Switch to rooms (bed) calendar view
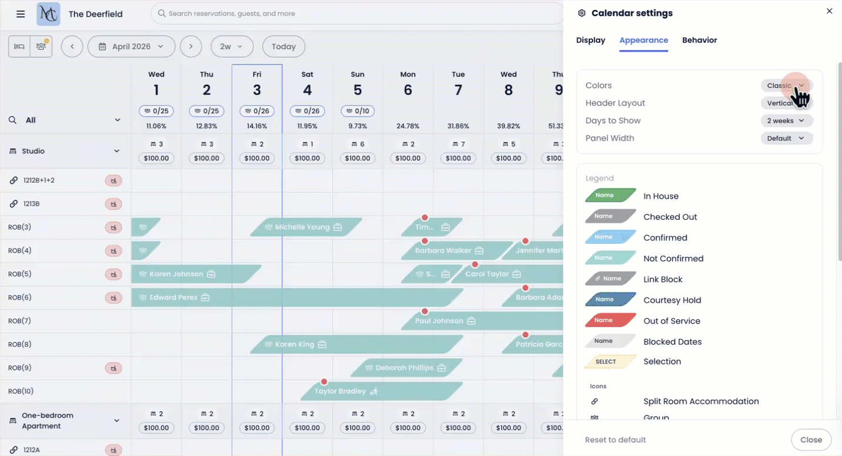 [19, 46]
